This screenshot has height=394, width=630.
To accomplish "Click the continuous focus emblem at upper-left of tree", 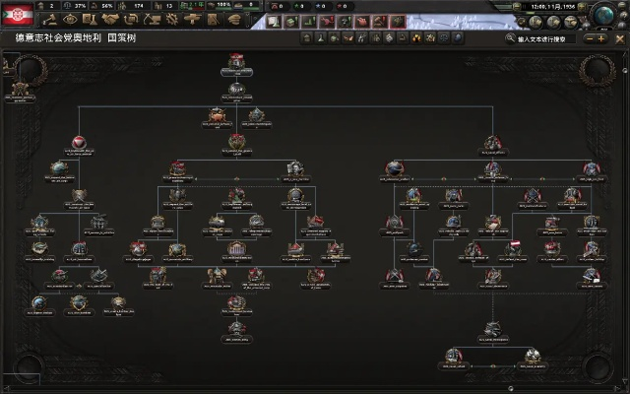I will point(21,91).
